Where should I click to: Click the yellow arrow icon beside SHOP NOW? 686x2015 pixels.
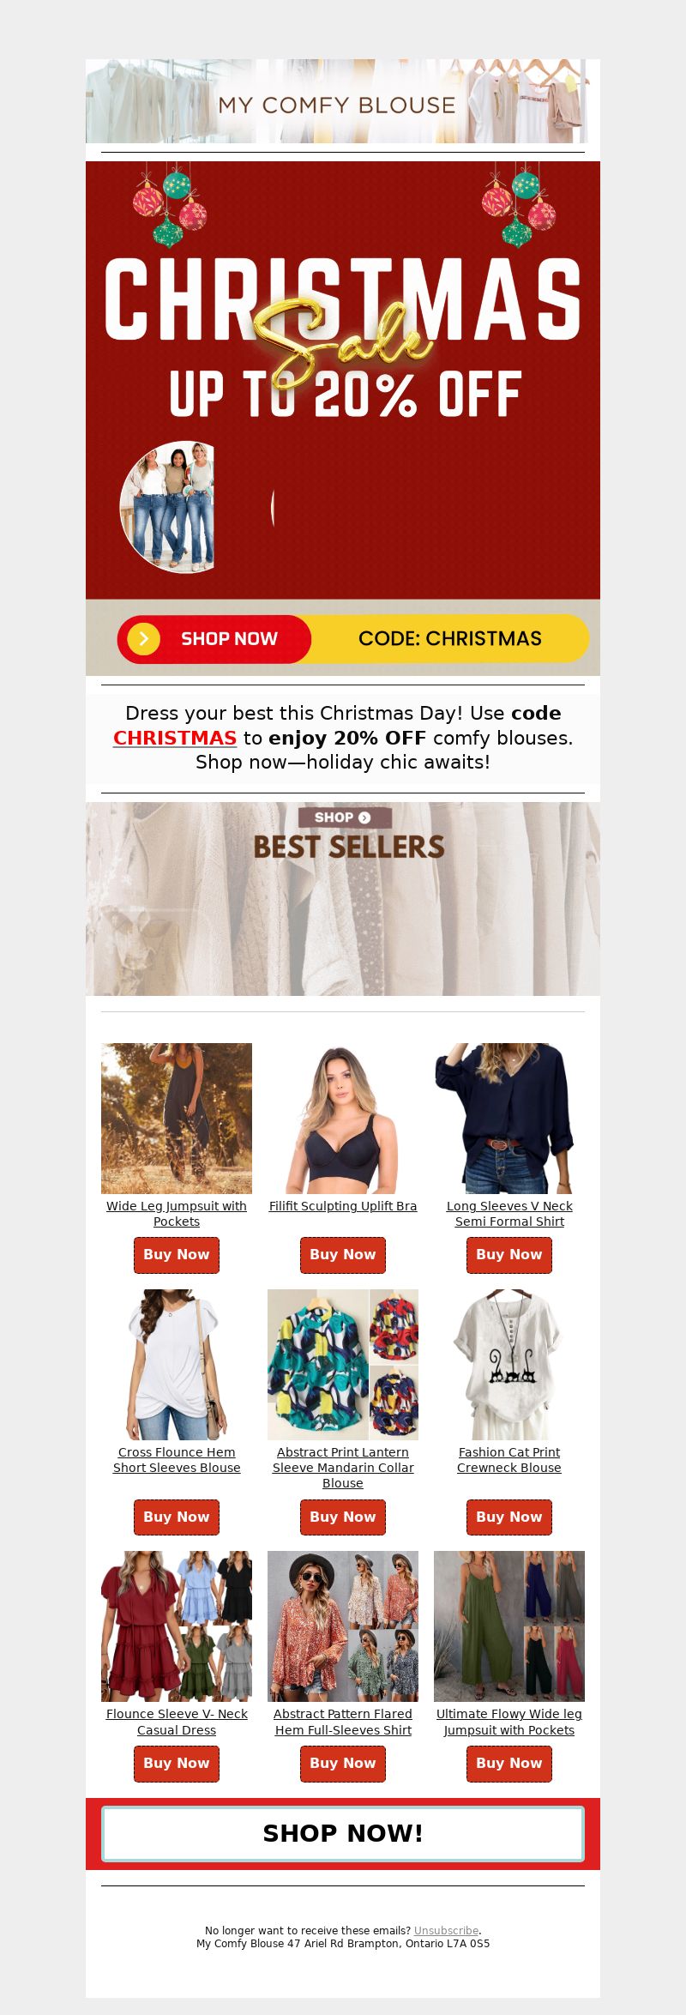pyautogui.click(x=144, y=639)
